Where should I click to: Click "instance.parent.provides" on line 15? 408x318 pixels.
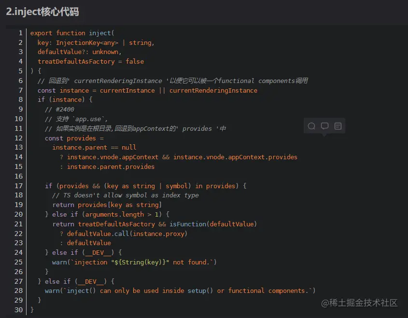(111, 166)
